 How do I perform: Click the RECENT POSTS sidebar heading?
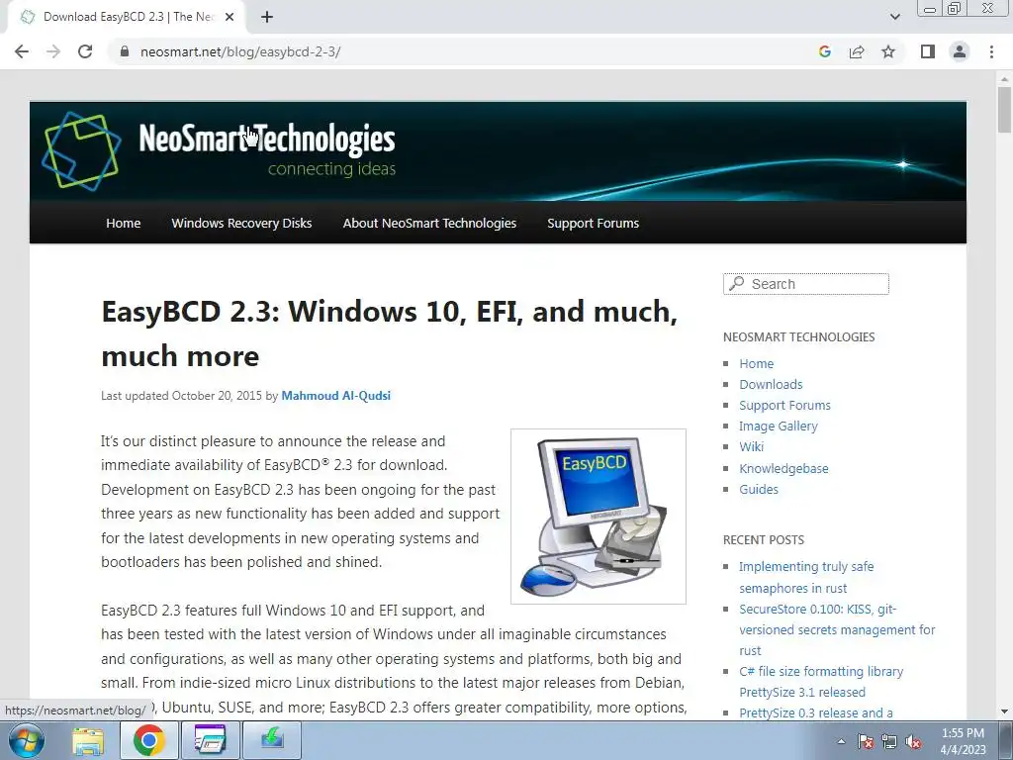(x=763, y=539)
